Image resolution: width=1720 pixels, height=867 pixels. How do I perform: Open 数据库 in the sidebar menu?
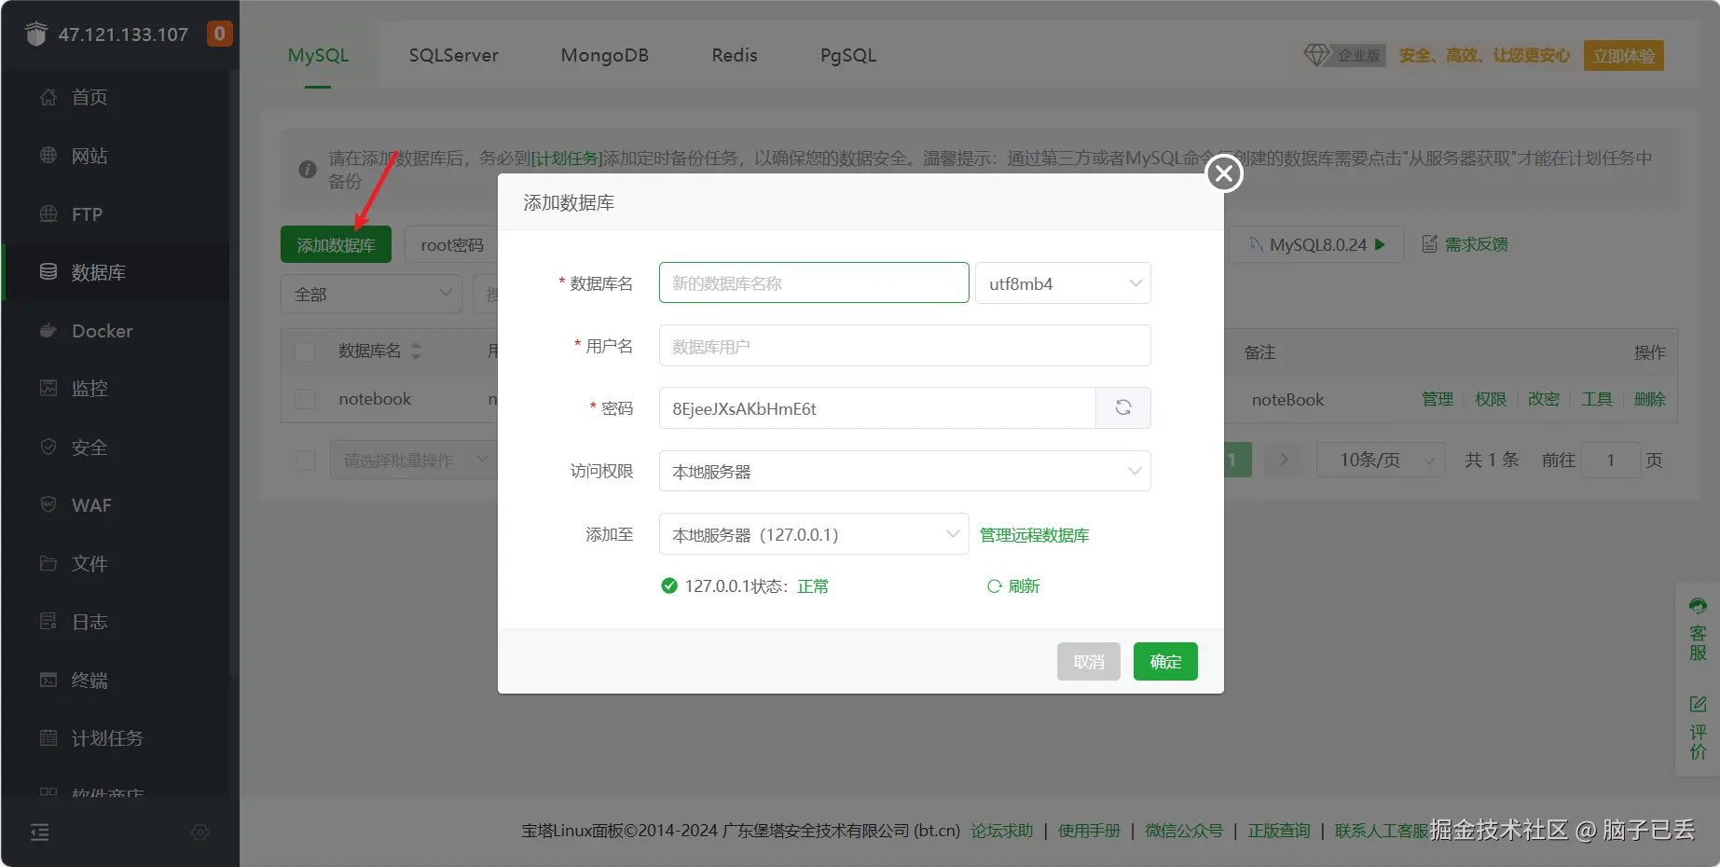[116, 272]
